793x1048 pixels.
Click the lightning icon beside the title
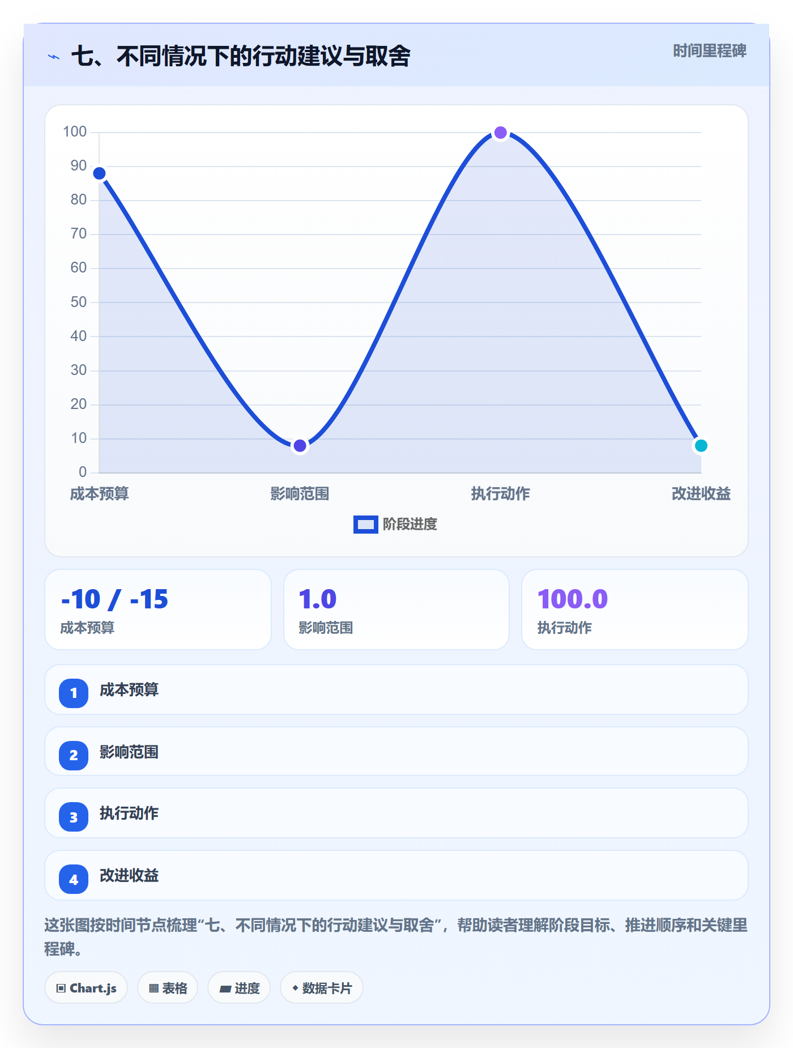click(x=54, y=57)
